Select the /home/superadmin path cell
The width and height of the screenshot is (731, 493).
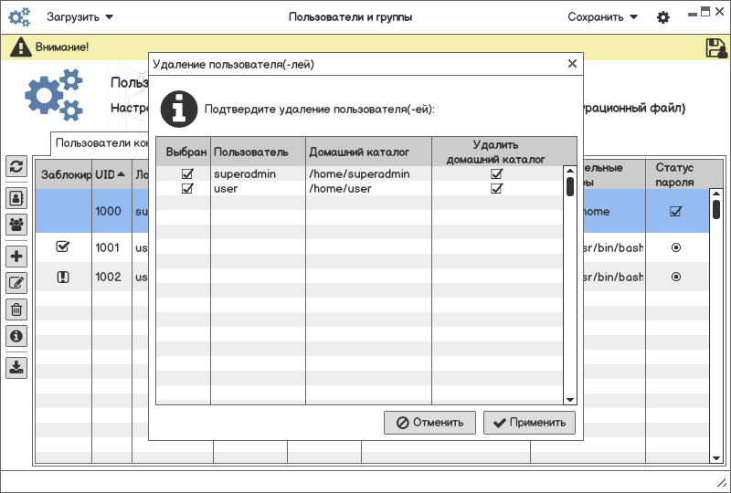[x=369, y=173]
